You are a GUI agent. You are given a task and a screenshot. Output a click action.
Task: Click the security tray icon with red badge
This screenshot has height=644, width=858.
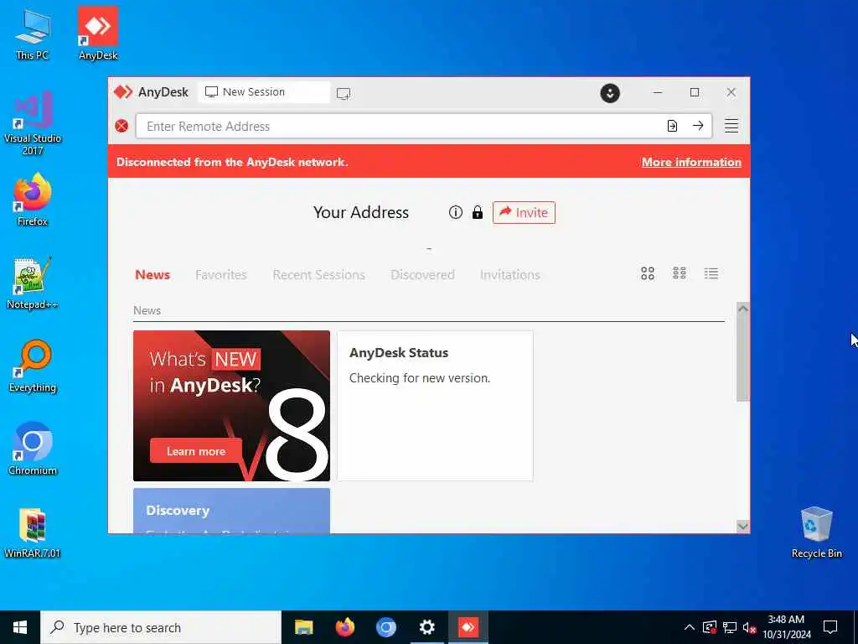coord(710,627)
